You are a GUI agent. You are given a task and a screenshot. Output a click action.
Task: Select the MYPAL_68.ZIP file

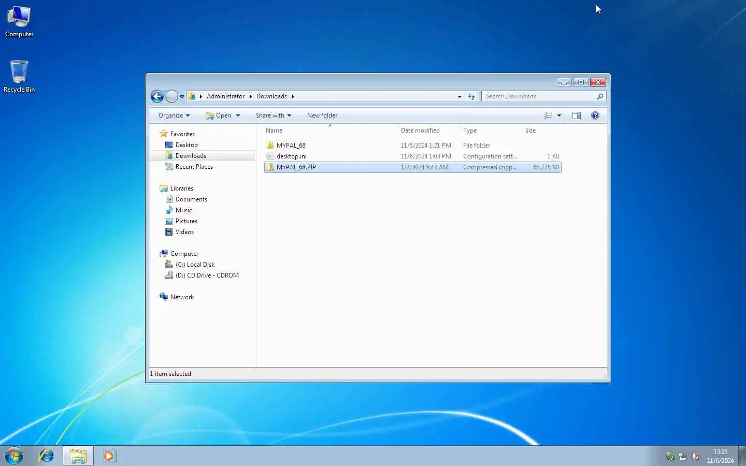[412, 167]
